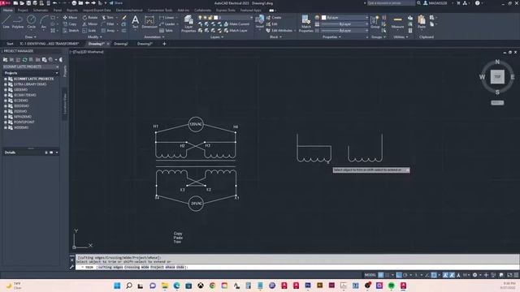
Task: Click the Match Layer button
Action: [236, 31]
